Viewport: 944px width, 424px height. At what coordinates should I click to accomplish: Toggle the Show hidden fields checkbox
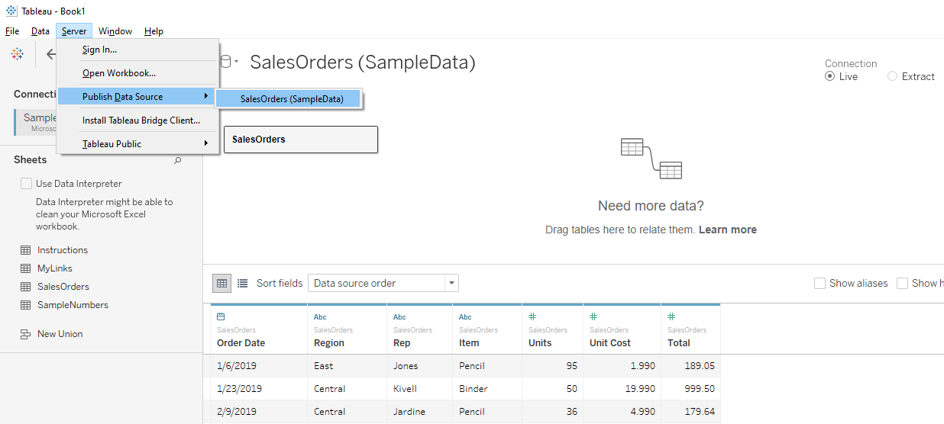tap(902, 283)
